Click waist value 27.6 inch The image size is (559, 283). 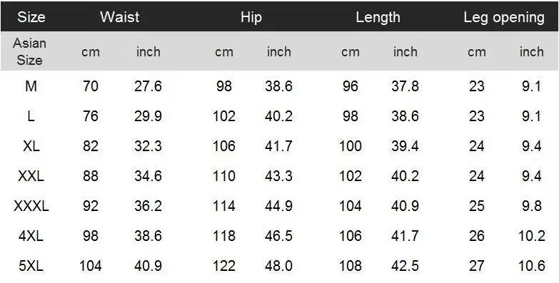click(x=148, y=86)
